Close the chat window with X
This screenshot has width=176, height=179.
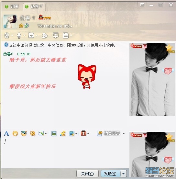(x=171, y=5)
